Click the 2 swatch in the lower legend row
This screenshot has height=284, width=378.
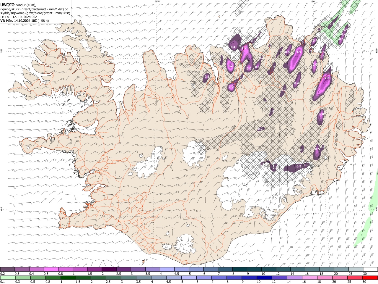(98, 277)
